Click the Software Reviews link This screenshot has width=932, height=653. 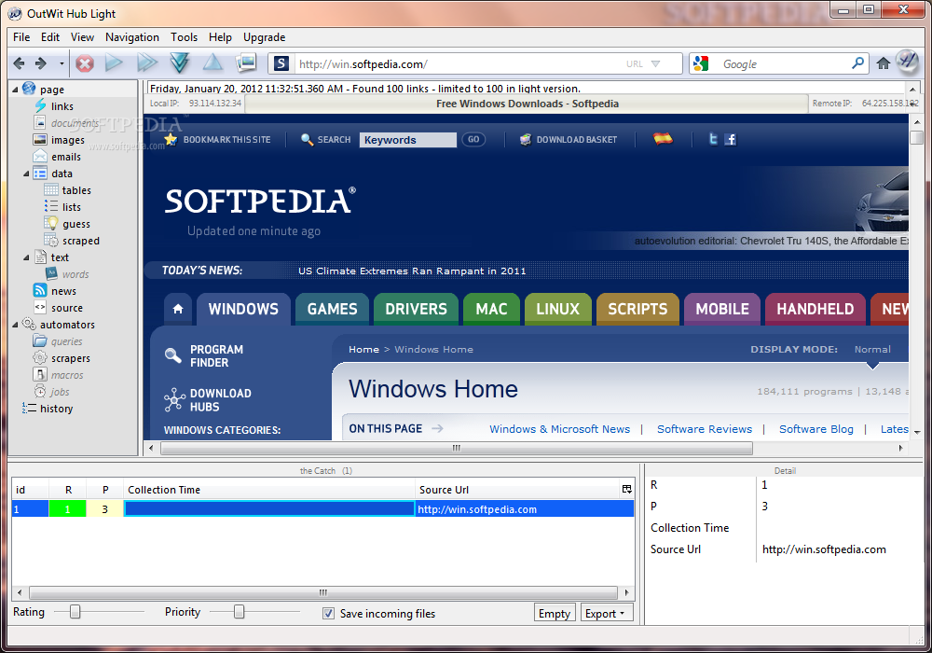[705, 429]
